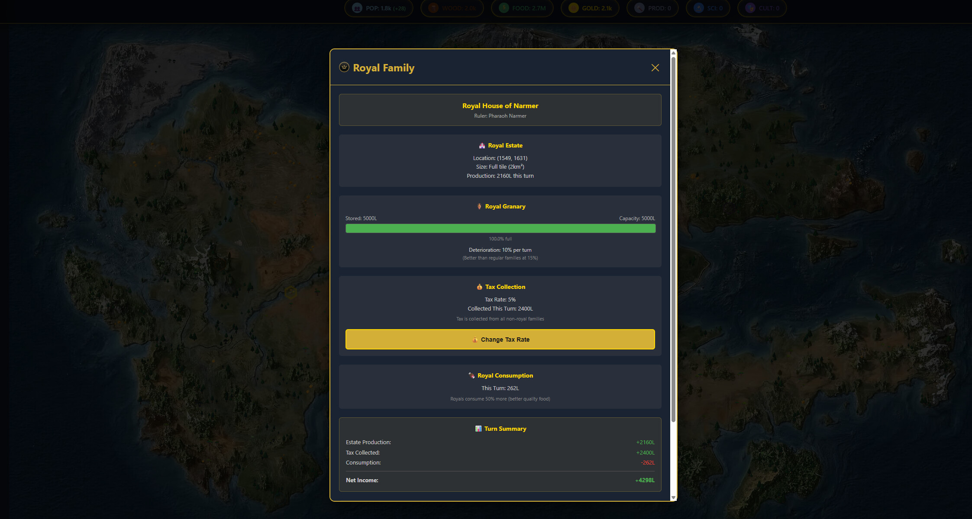This screenshot has height=519, width=972.
Task: Click the castle icon above Royal Estate
Action: (482, 145)
